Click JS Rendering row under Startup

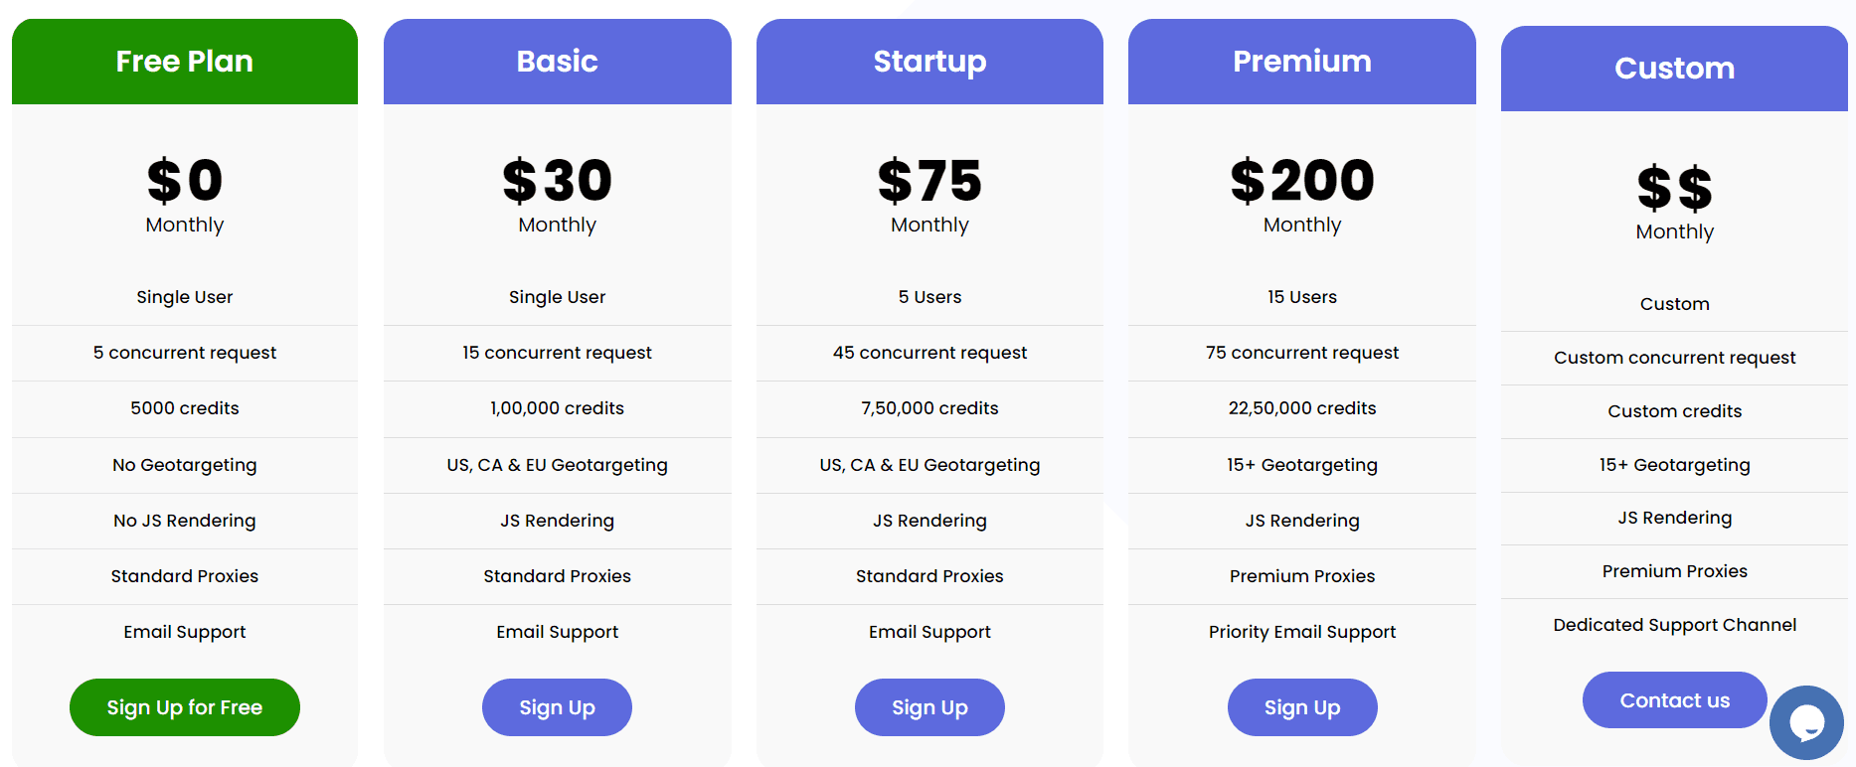pos(929,520)
